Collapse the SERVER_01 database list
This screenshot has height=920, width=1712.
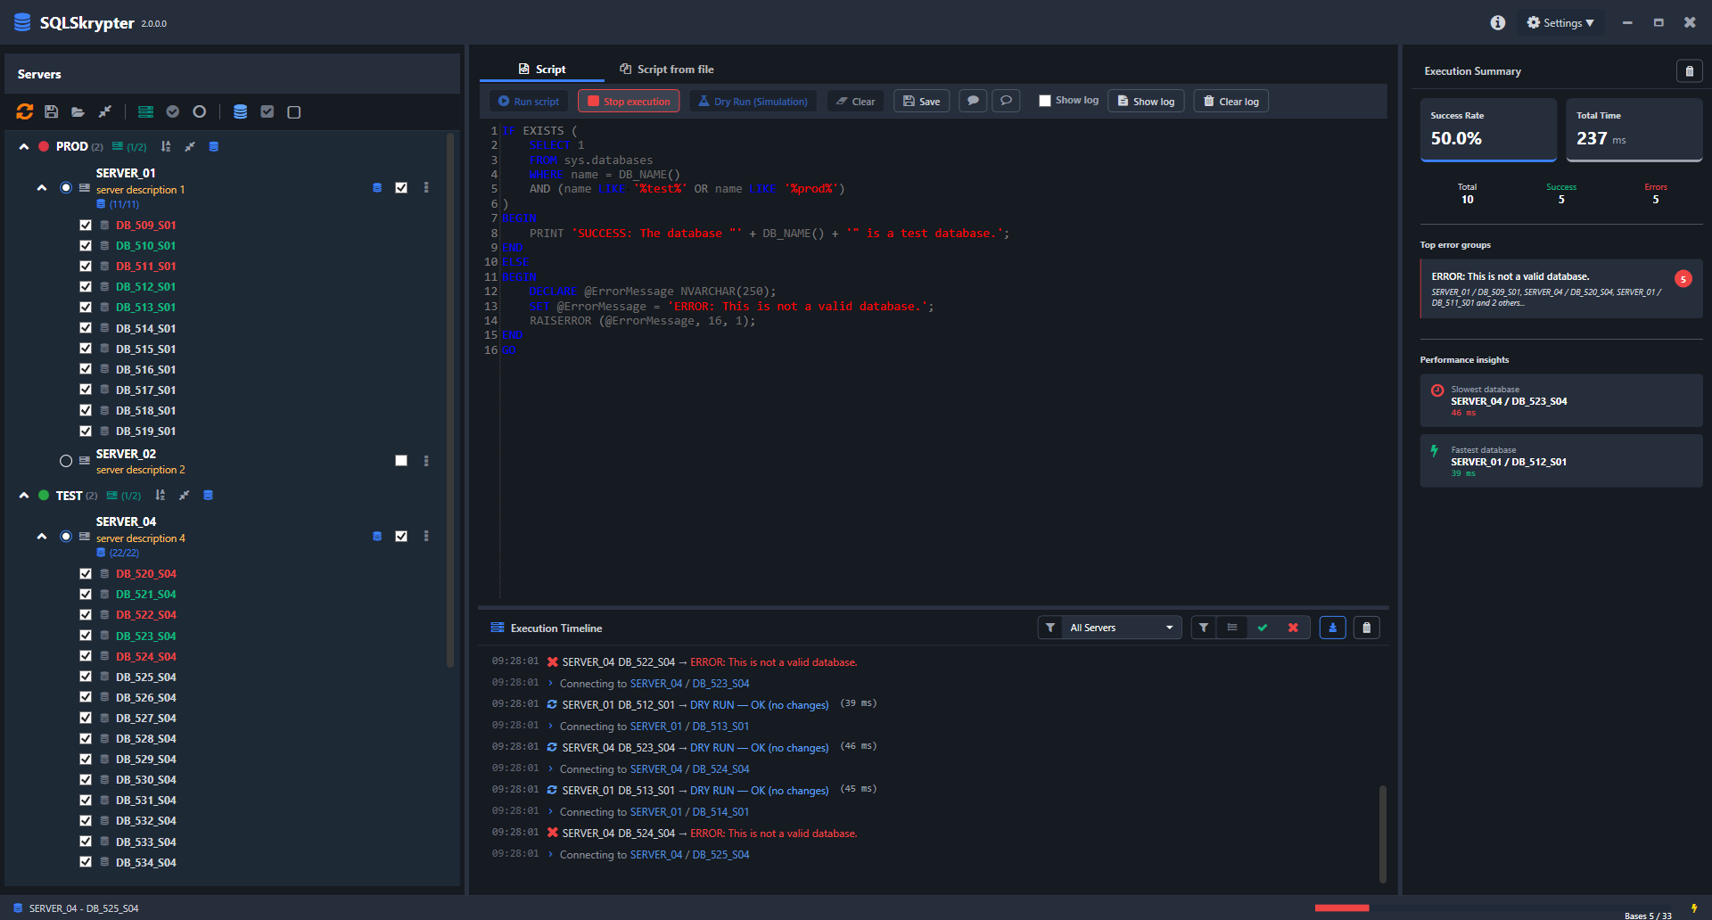42,187
